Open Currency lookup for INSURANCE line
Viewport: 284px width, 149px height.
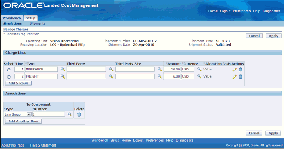[x=199, y=69]
